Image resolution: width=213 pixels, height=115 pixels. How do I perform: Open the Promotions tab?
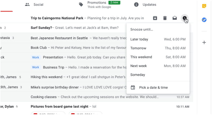pos(100,5)
